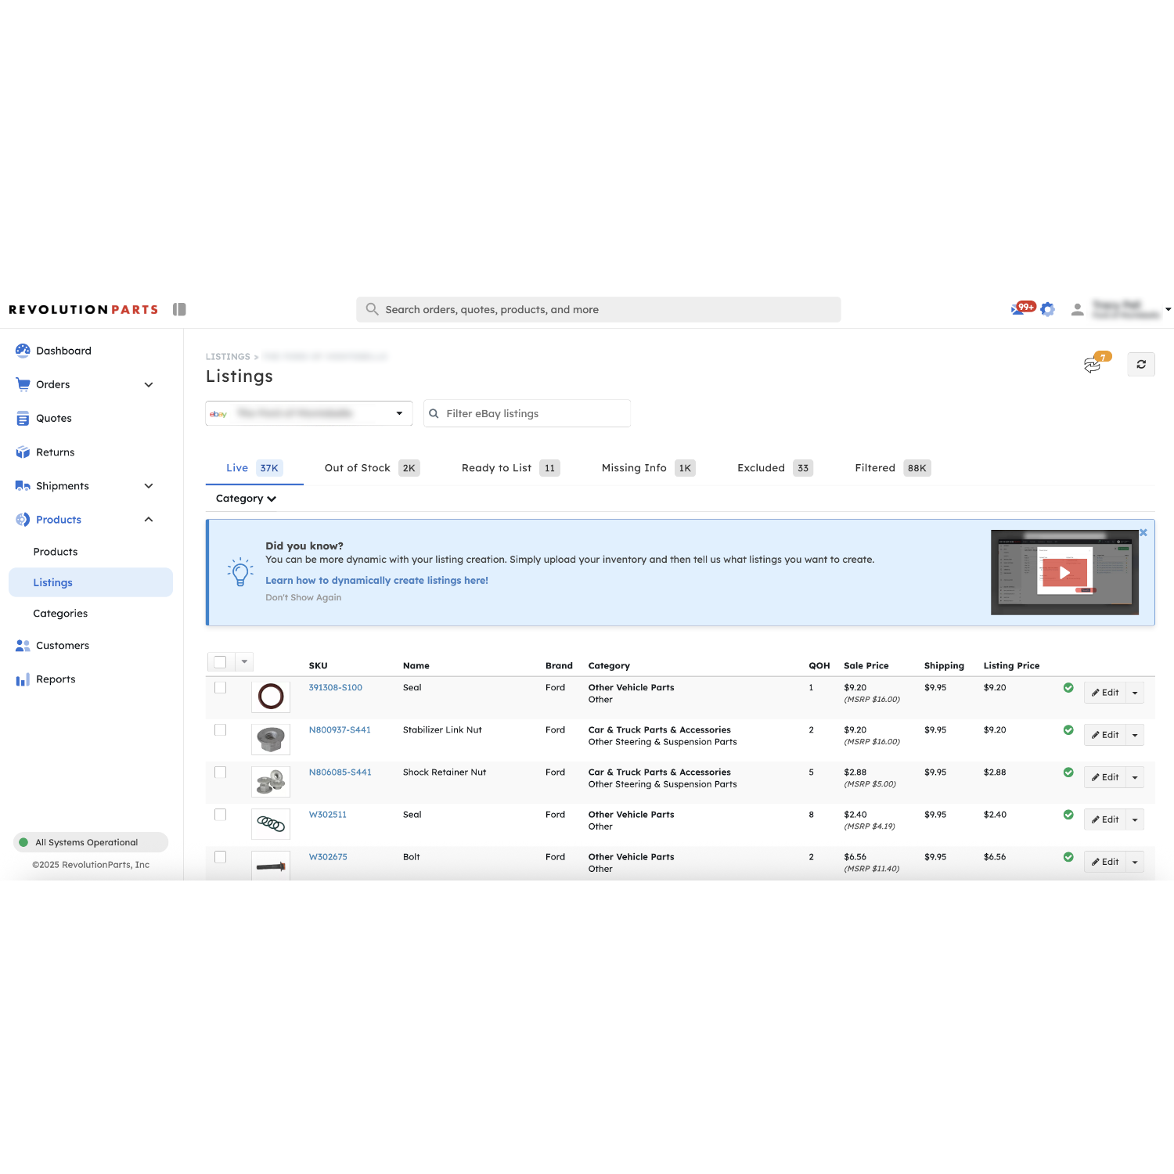Open bulk select options dropdown arrow
Image resolution: width=1174 pixels, height=1174 pixels.
pyautogui.click(x=244, y=662)
